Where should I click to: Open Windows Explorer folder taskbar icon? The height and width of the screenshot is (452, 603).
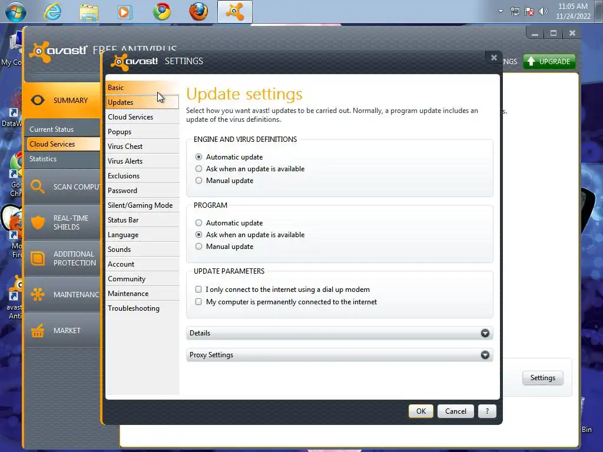(x=89, y=12)
